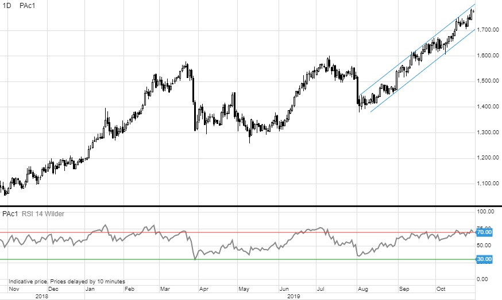Select the upper blue channel trendline
The width and height of the screenshot is (502, 300).
(416, 51)
